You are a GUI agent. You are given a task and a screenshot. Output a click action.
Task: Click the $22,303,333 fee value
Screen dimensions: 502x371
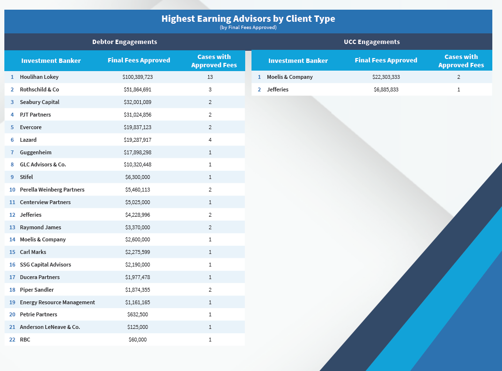tap(385, 77)
